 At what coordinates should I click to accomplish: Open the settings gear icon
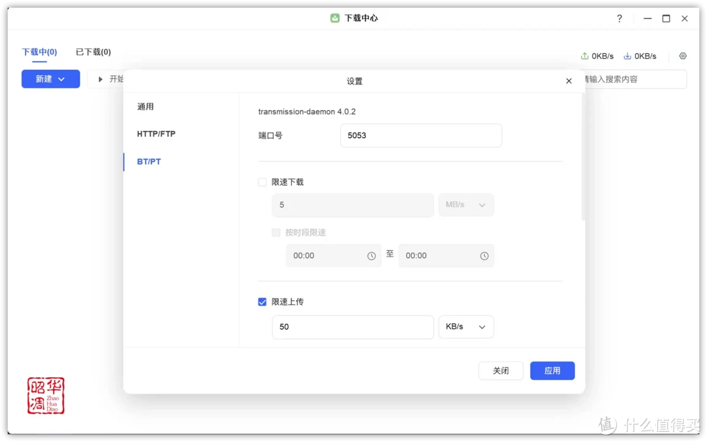click(x=682, y=56)
